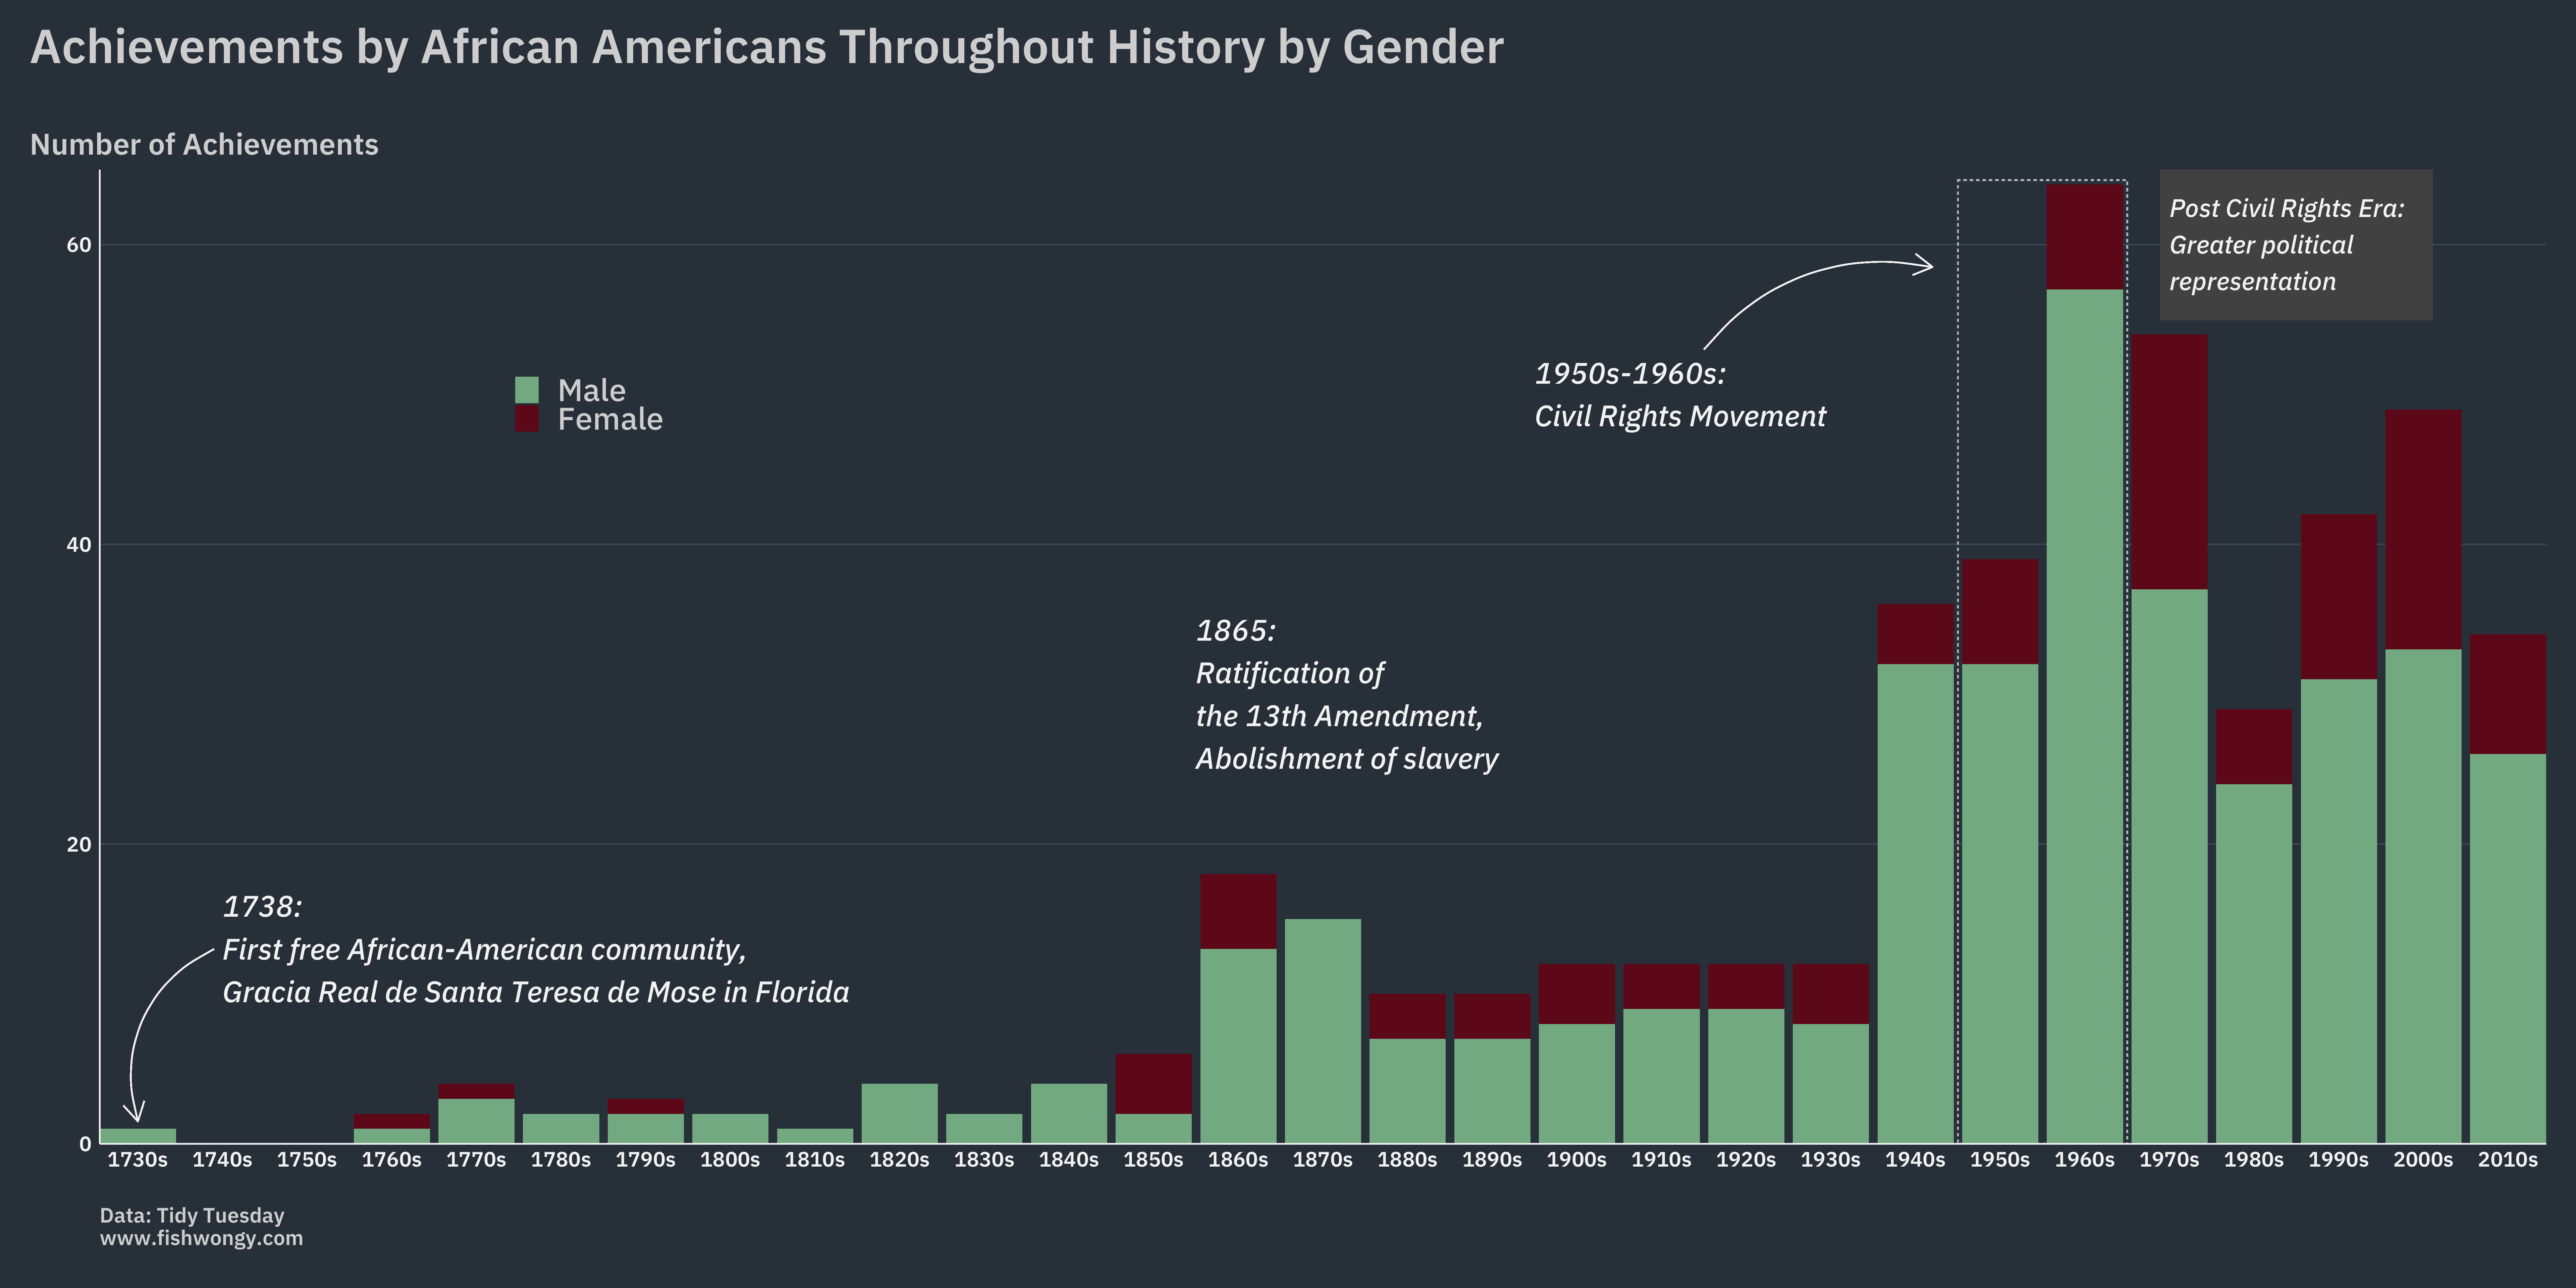The width and height of the screenshot is (2576, 1288).
Task: Click the '1920s' x-axis label
Action: pos(1746,1160)
